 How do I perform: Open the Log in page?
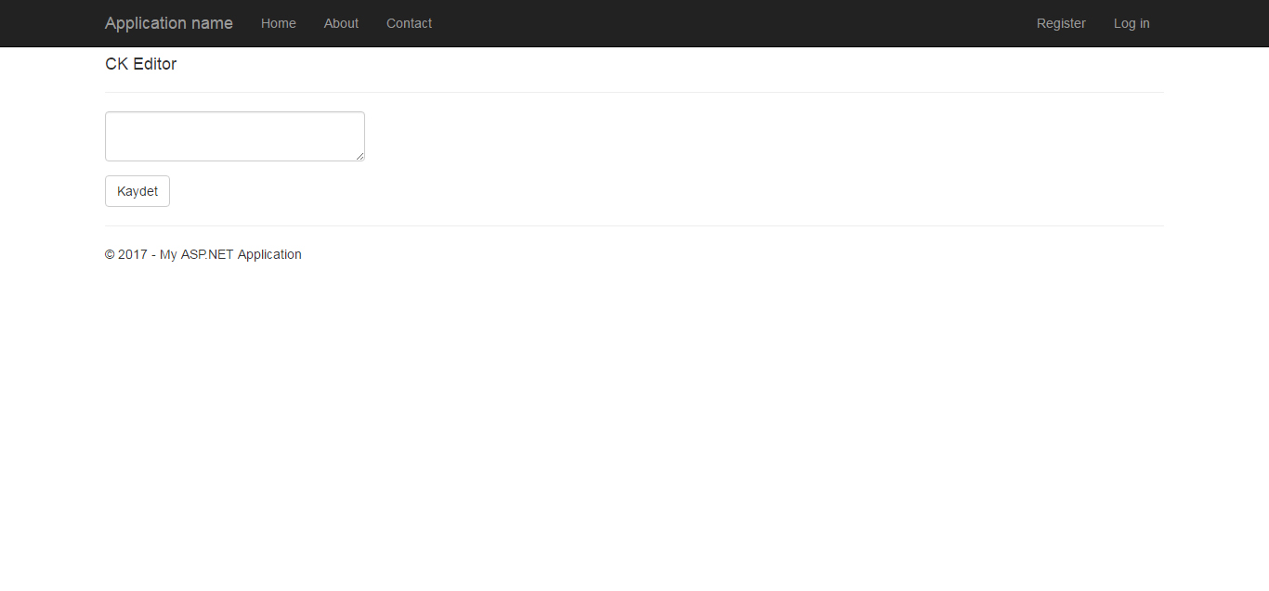pos(1132,23)
